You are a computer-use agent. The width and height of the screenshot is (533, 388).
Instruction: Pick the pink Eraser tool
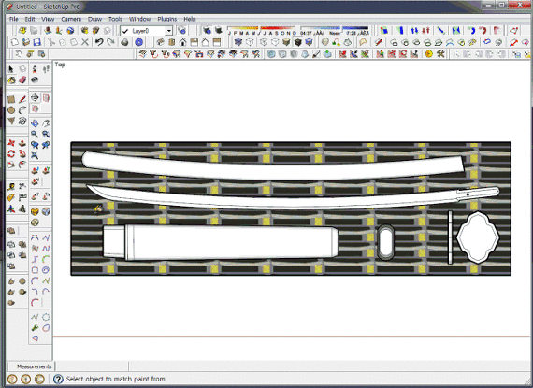click(22, 80)
